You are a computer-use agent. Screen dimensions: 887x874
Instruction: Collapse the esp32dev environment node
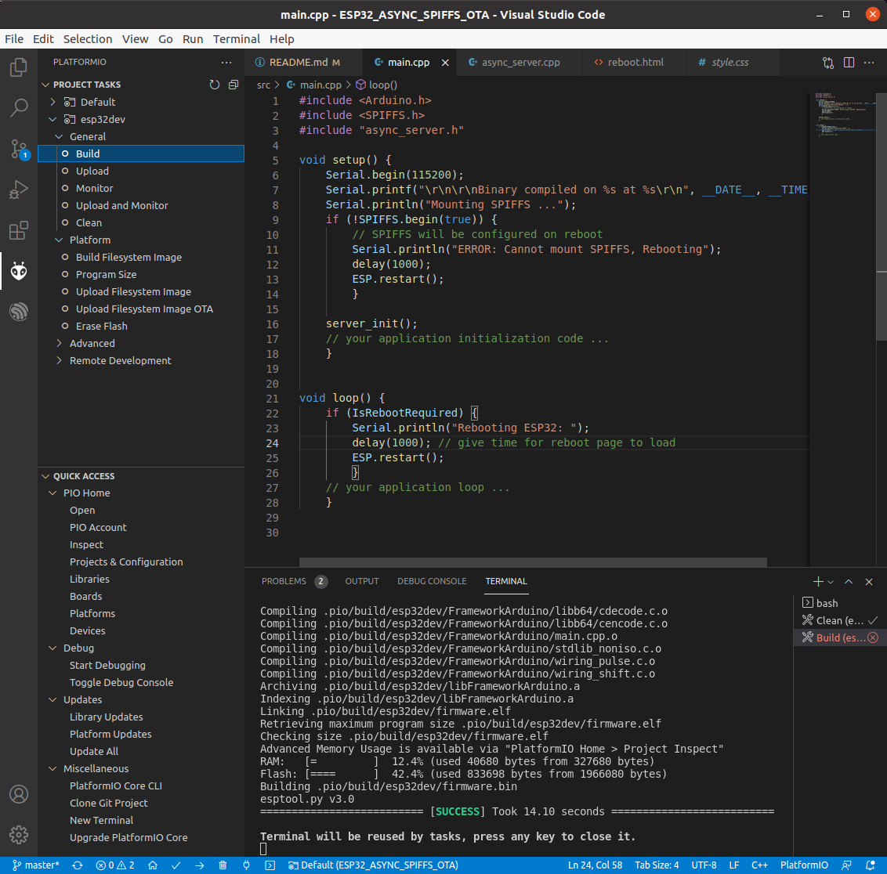(53, 119)
